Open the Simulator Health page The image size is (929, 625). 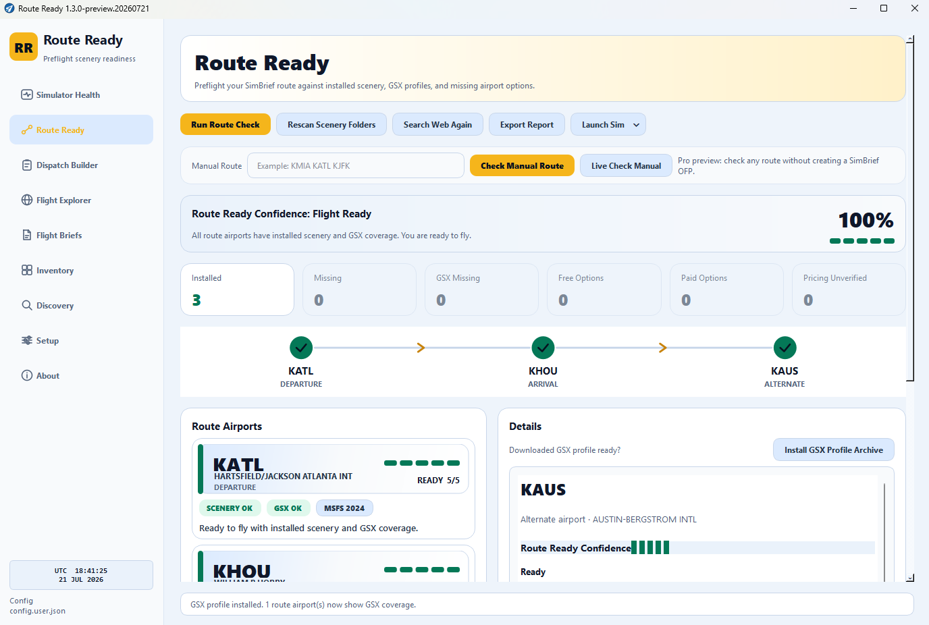(x=81, y=94)
